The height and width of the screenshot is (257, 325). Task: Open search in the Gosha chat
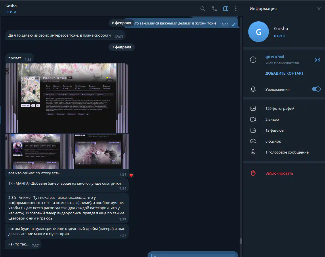[x=203, y=9]
